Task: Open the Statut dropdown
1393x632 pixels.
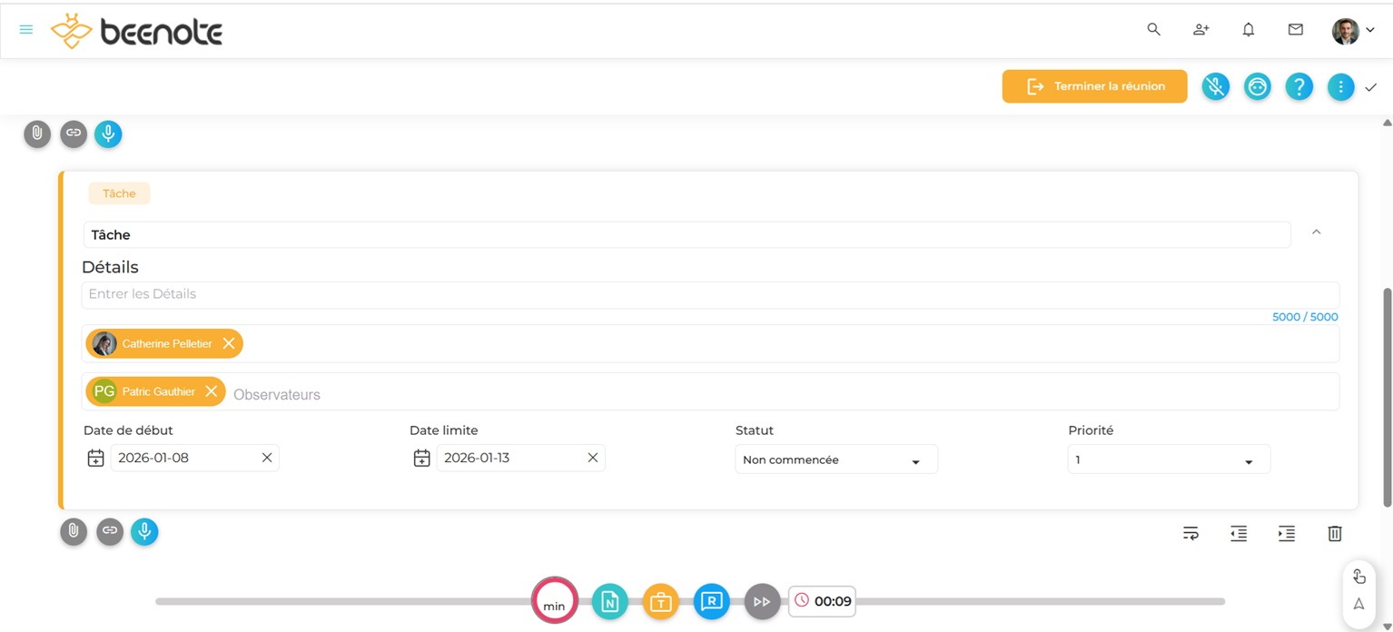Action: coord(835,460)
